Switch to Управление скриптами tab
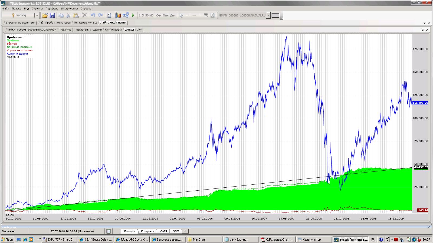 pos(21,23)
